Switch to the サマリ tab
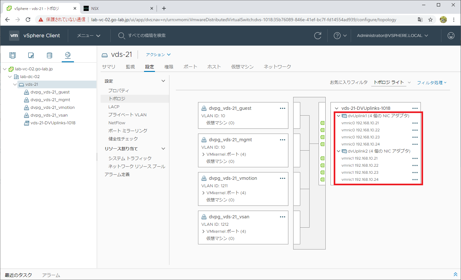Screen dimensions: 461x280 (109, 67)
